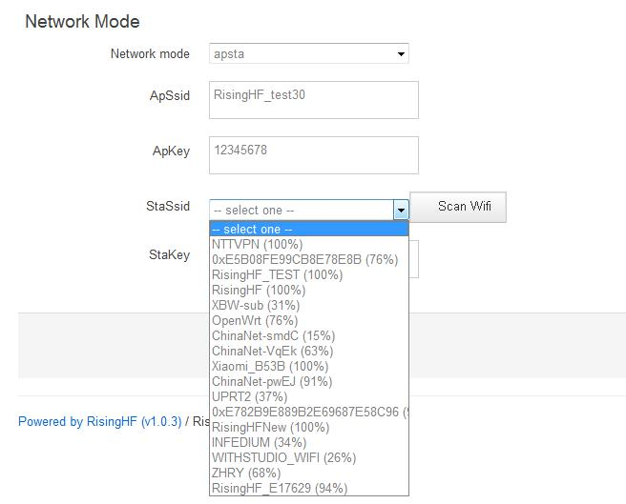Select WITHSTUDIO_WIFI (26%) network
The width and height of the screenshot is (626, 504).
[x=308, y=457]
